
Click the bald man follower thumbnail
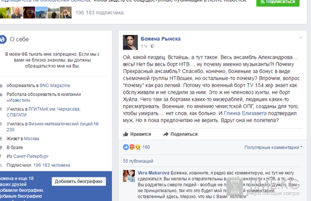[x=17, y=13]
